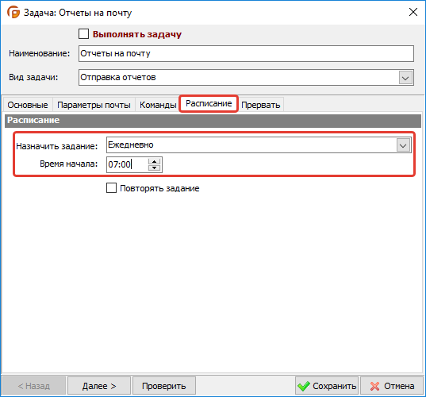Image resolution: width=426 pixels, height=397 pixels.
Task: Click the Наименование label
Action: pos(40,53)
